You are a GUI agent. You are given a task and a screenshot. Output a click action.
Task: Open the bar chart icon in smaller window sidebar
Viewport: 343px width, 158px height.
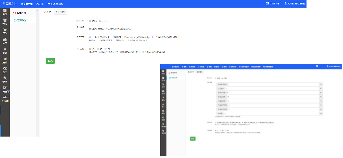coord(163,104)
